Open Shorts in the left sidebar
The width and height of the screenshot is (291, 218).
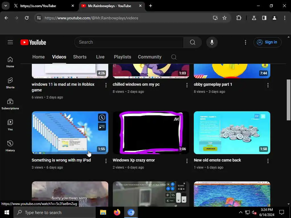point(10,83)
